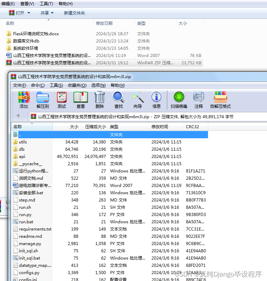Select the Word 2007 document row in Explorer

(104, 56)
